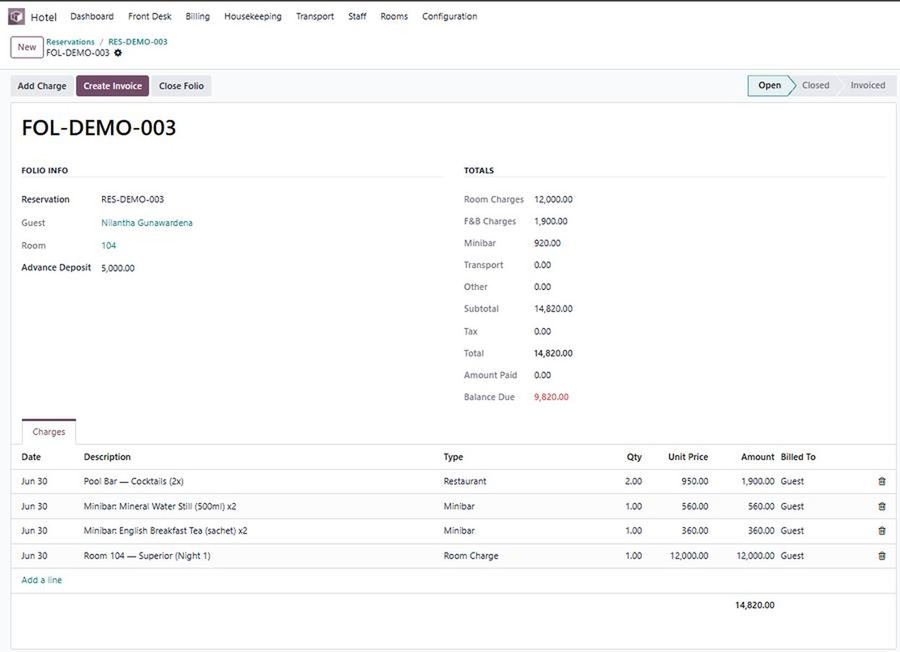Delete the Pool Bar Cocktails charge line
The width and height of the screenshot is (900, 652).
click(881, 482)
